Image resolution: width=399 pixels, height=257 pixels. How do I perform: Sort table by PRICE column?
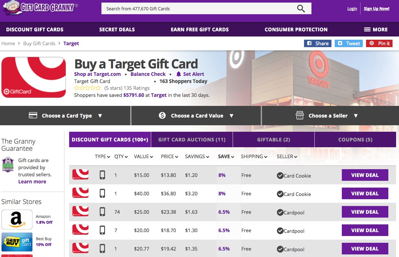[x=170, y=157]
